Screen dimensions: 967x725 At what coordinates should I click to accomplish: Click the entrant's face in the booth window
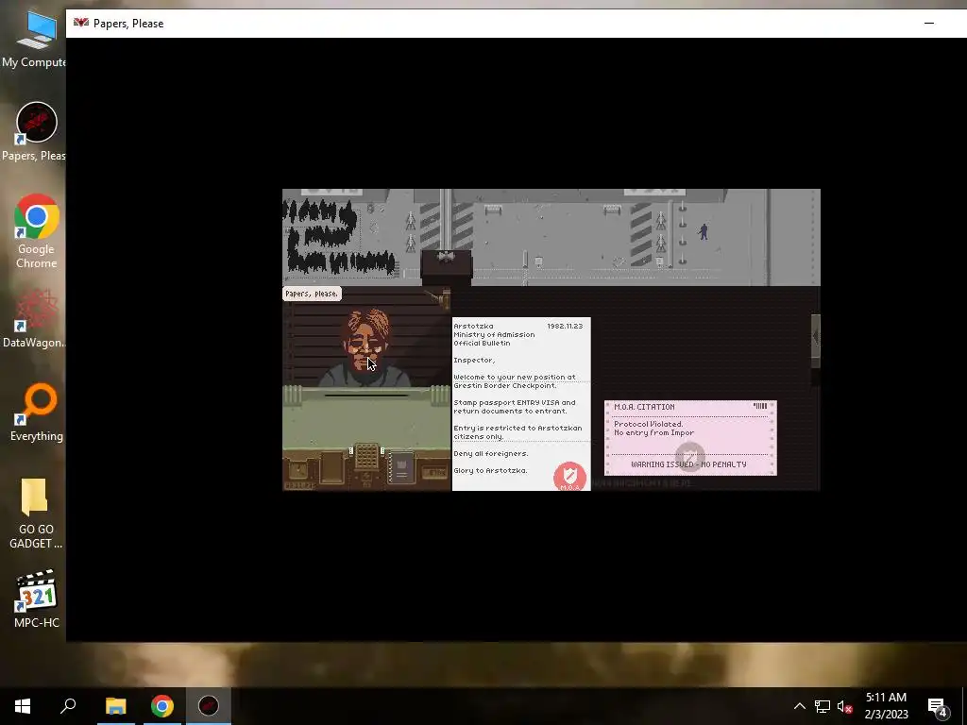[367, 341]
